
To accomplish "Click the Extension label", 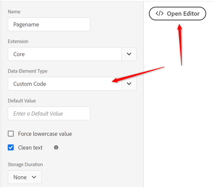I will point(18,42).
